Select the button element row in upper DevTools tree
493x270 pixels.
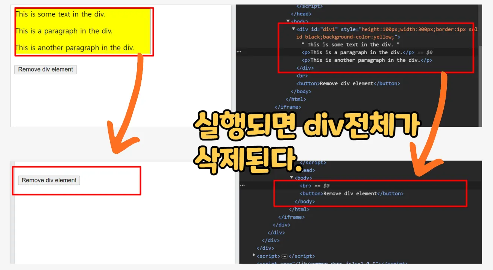click(348, 83)
